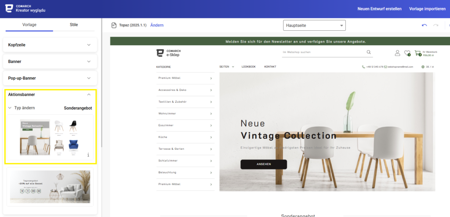
Task: Expand Wohnzimmer category arrow
Action: pyautogui.click(x=211, y=114)
